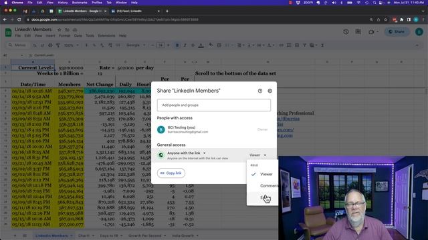Add a new sheet with plus

(15, 235)
